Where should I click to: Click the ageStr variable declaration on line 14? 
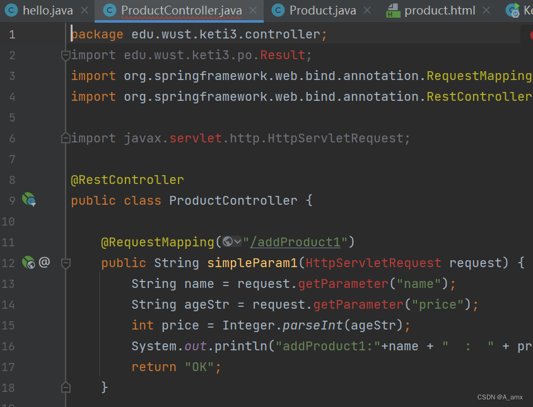point(207,305)
